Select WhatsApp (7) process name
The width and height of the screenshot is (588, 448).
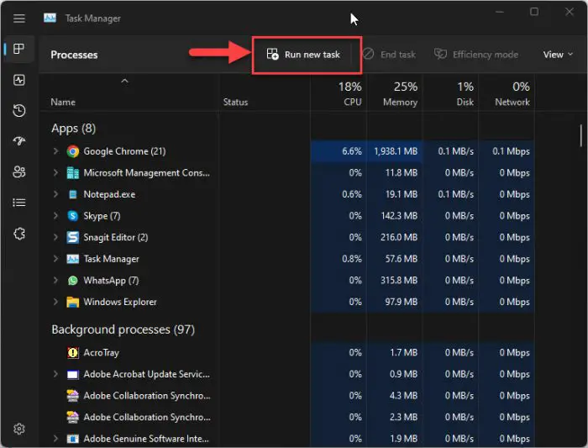click(x=111, y=281)
